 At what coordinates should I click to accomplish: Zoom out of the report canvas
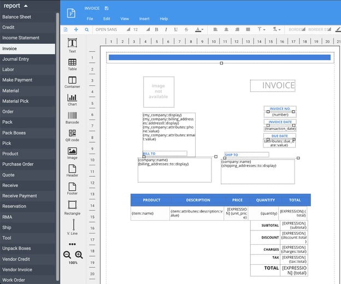tap(67, 255)
